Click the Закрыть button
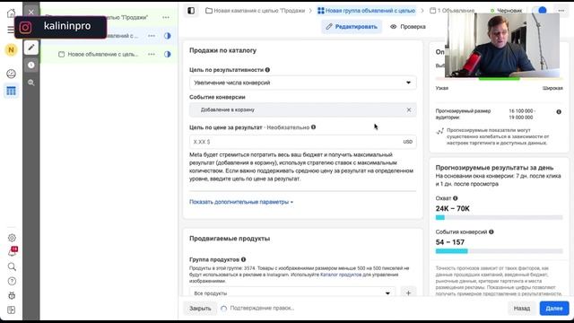The width and height of the screenshot is (574, 323). click(x=200, y=309)
